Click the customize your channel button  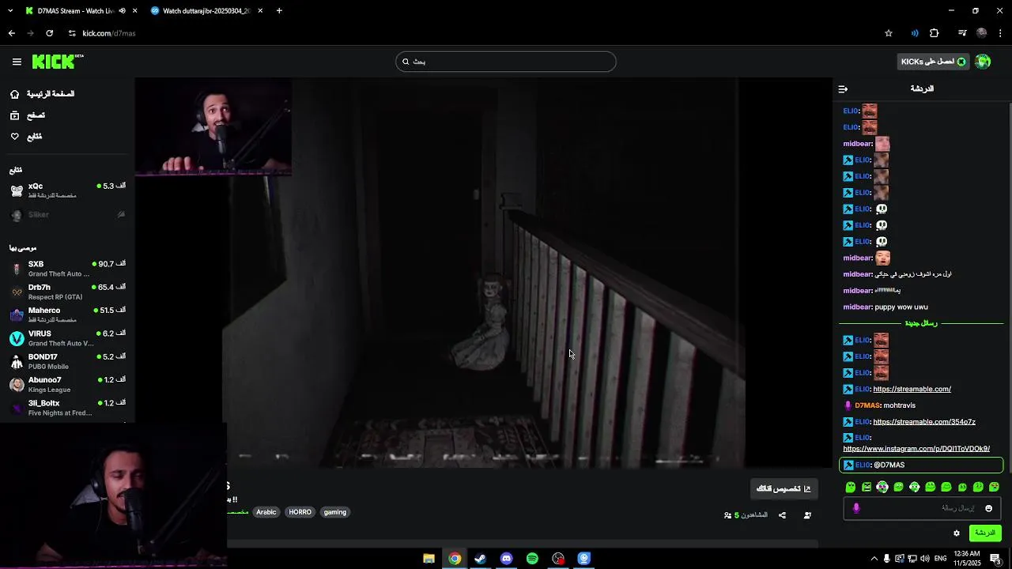784,489
